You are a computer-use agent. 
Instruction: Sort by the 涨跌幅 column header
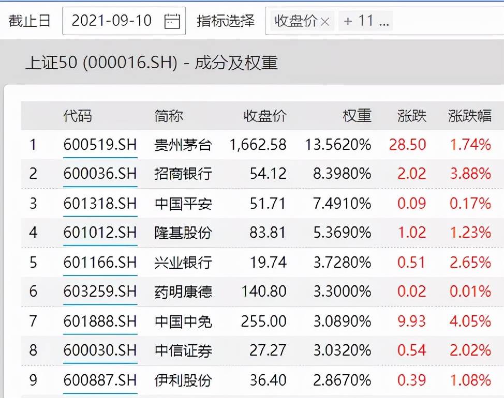pos(470,116)
